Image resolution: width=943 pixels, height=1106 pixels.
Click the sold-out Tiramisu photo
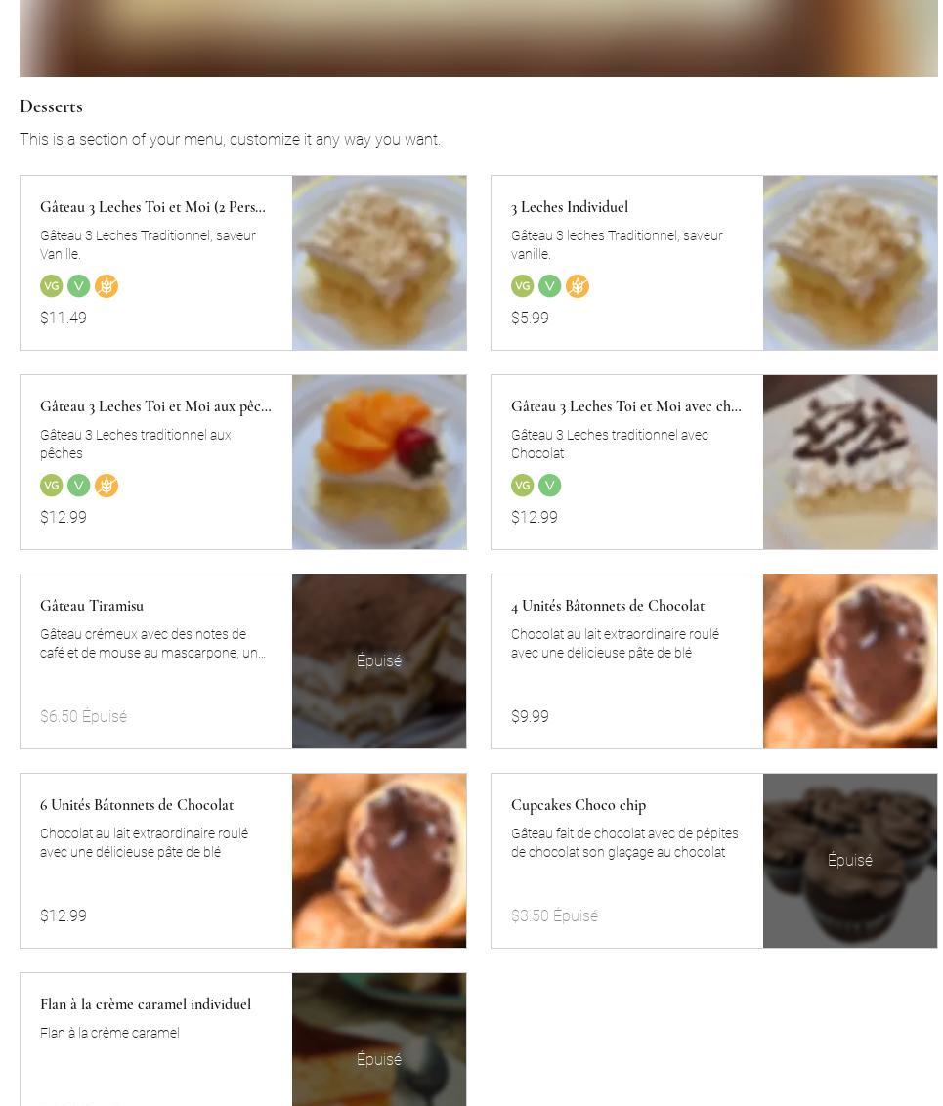(379, 661)
